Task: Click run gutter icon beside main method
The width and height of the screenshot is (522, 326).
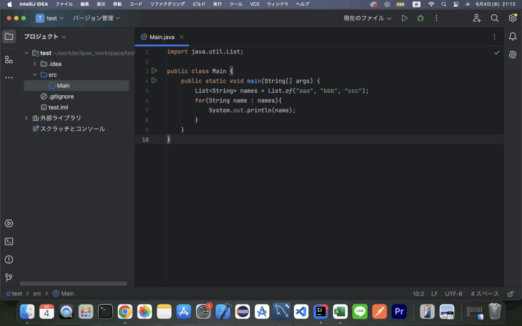Action: click(x=154, y=80)
